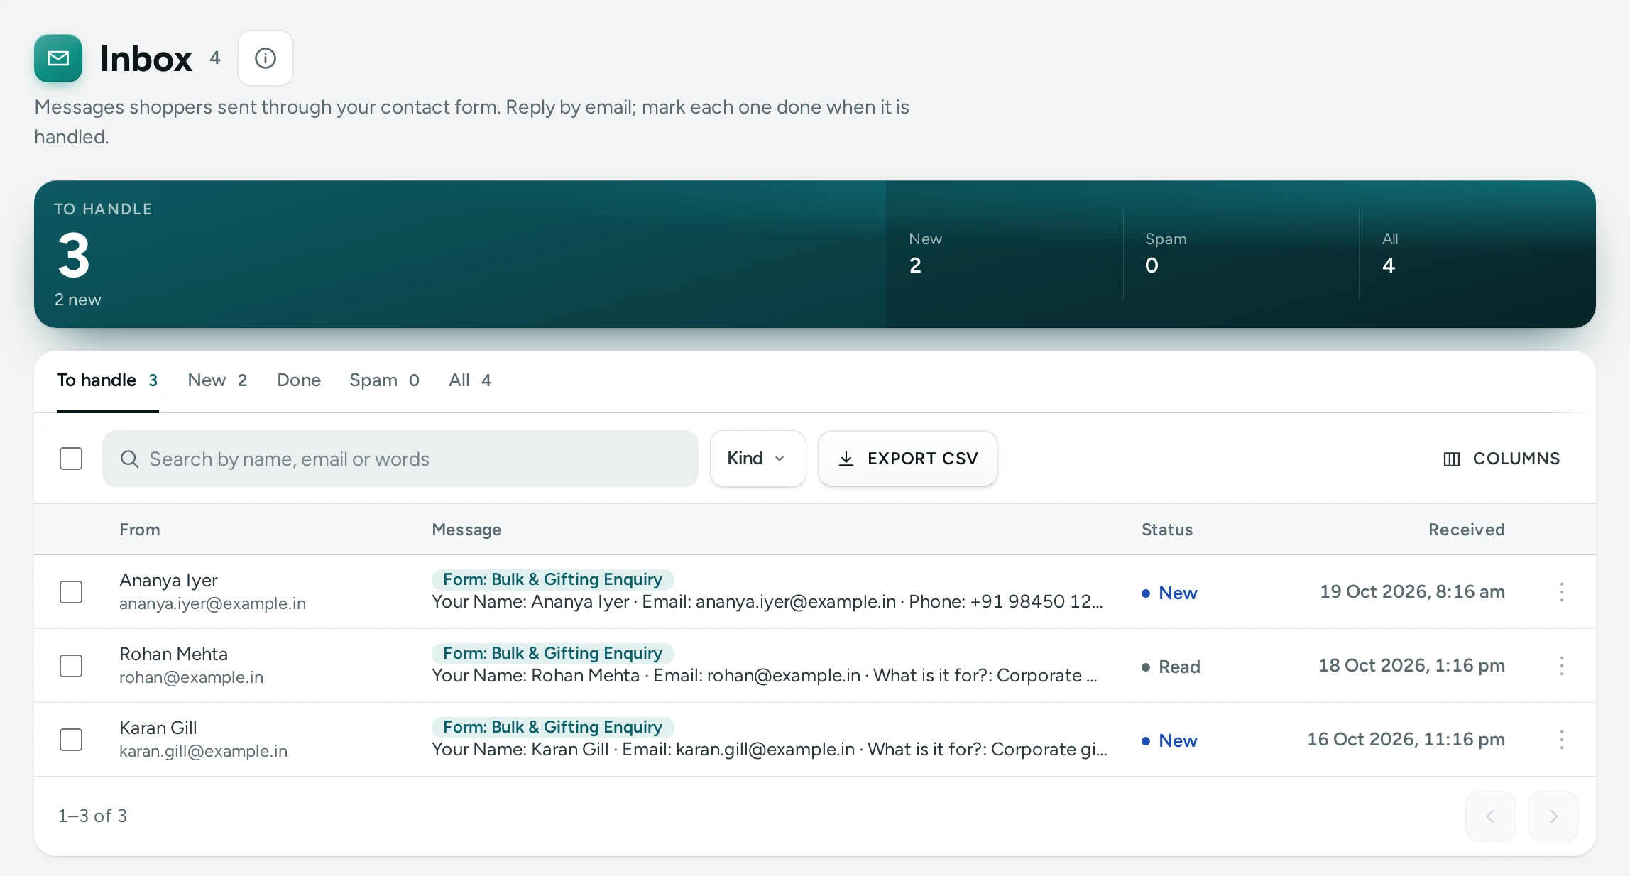This screenshot has width=1630, height=876.
Task: Click Karan Gill's New status
Action: [x=1169, y=740]
